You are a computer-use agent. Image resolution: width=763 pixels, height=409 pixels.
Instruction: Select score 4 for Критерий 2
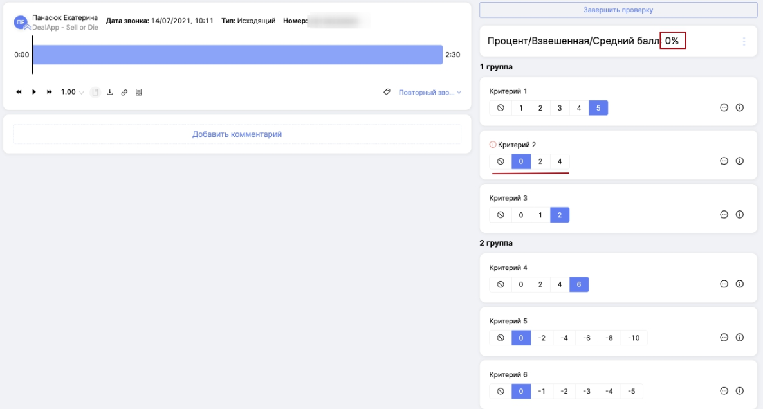click(x=560, y=161)
